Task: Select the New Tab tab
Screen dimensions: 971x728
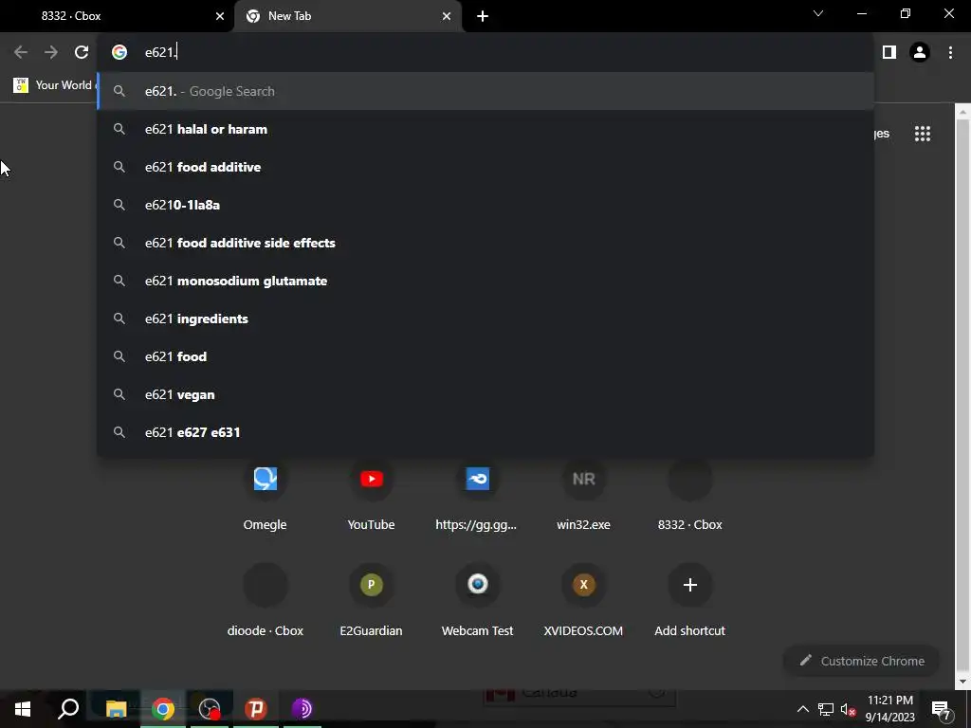Action: pos(348,16)
